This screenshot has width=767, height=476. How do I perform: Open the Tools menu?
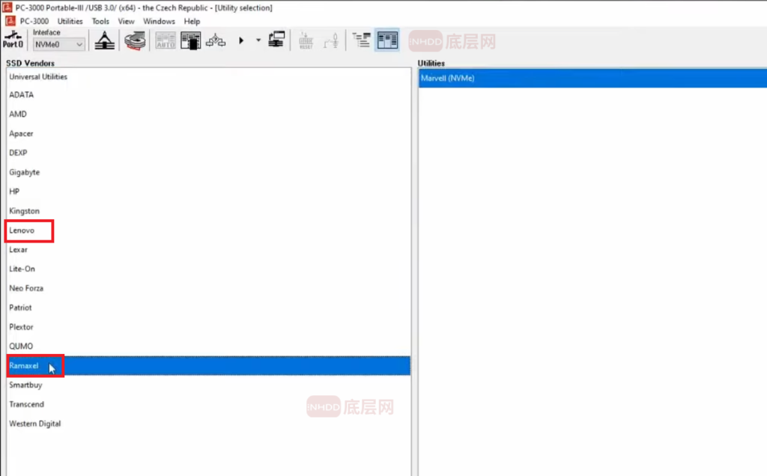pyautogui.click(x=100, y=22)
